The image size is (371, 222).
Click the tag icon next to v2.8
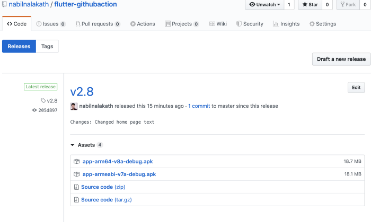pyautogui.click(x=43, y=100)
